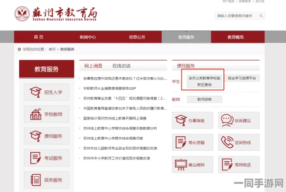Open 苏州市幼儿园教师专业自主权的现状调查的反馈
This screenshot has height=192, width=286.
tap(120, 148)
